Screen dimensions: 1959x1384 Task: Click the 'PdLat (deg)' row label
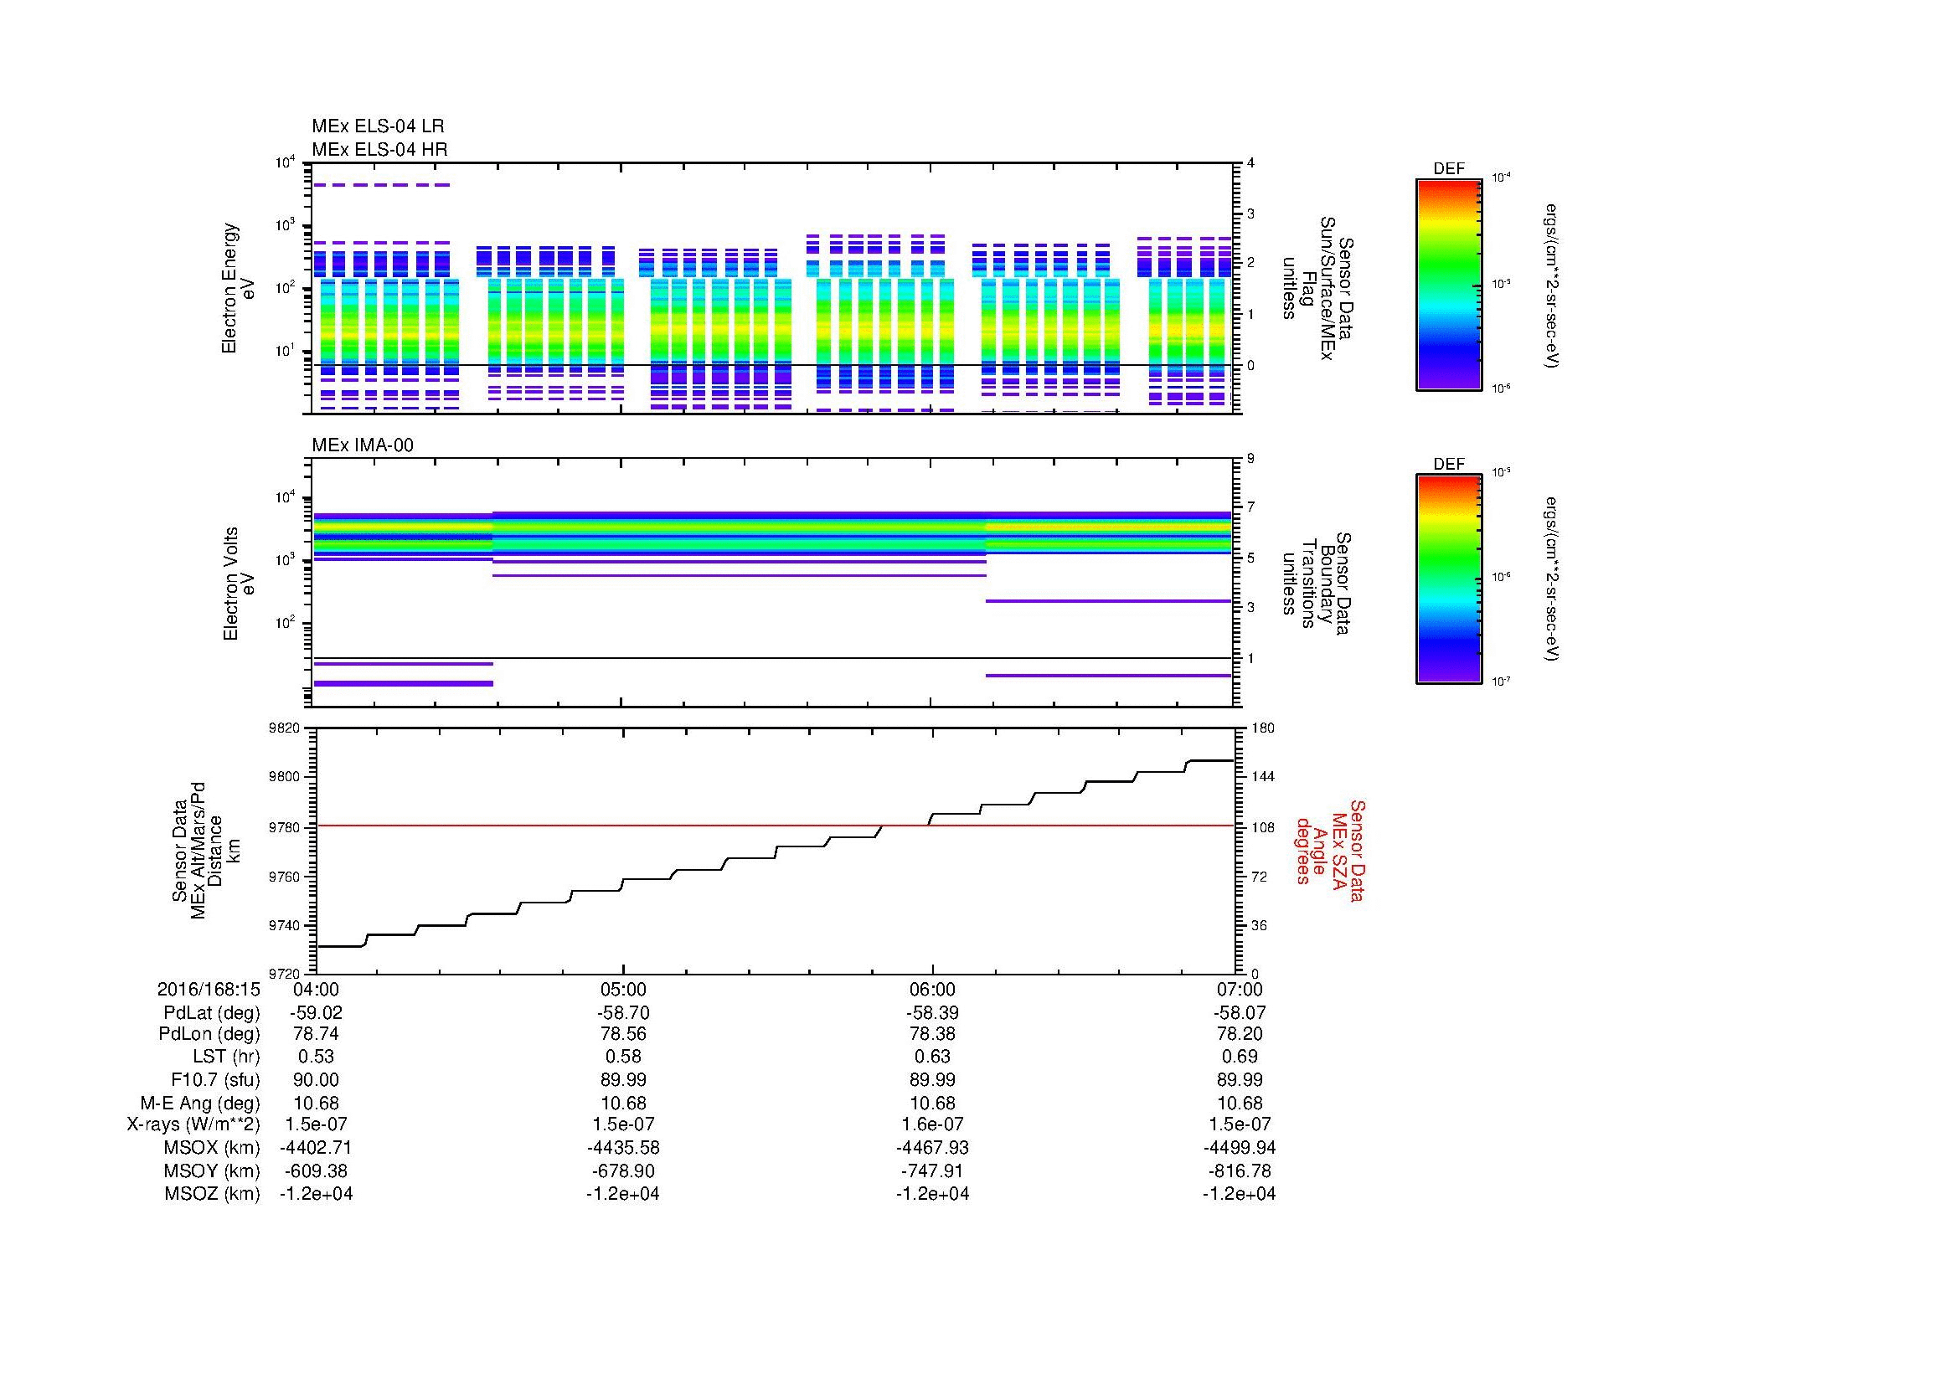212,1012
